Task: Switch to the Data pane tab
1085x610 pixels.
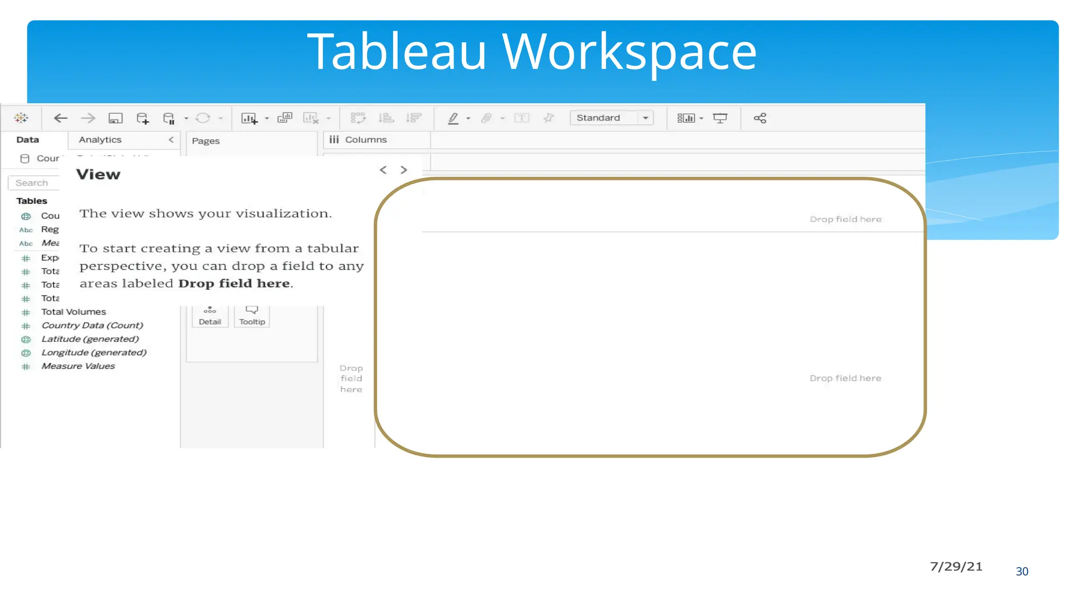Action: click(x=28, y=140)
